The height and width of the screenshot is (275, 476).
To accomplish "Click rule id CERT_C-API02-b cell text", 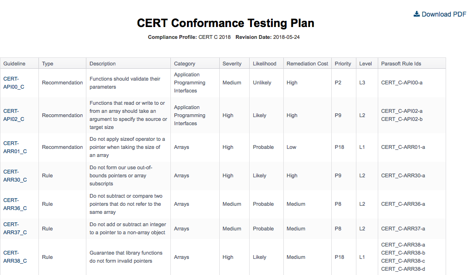I will 401,119.
